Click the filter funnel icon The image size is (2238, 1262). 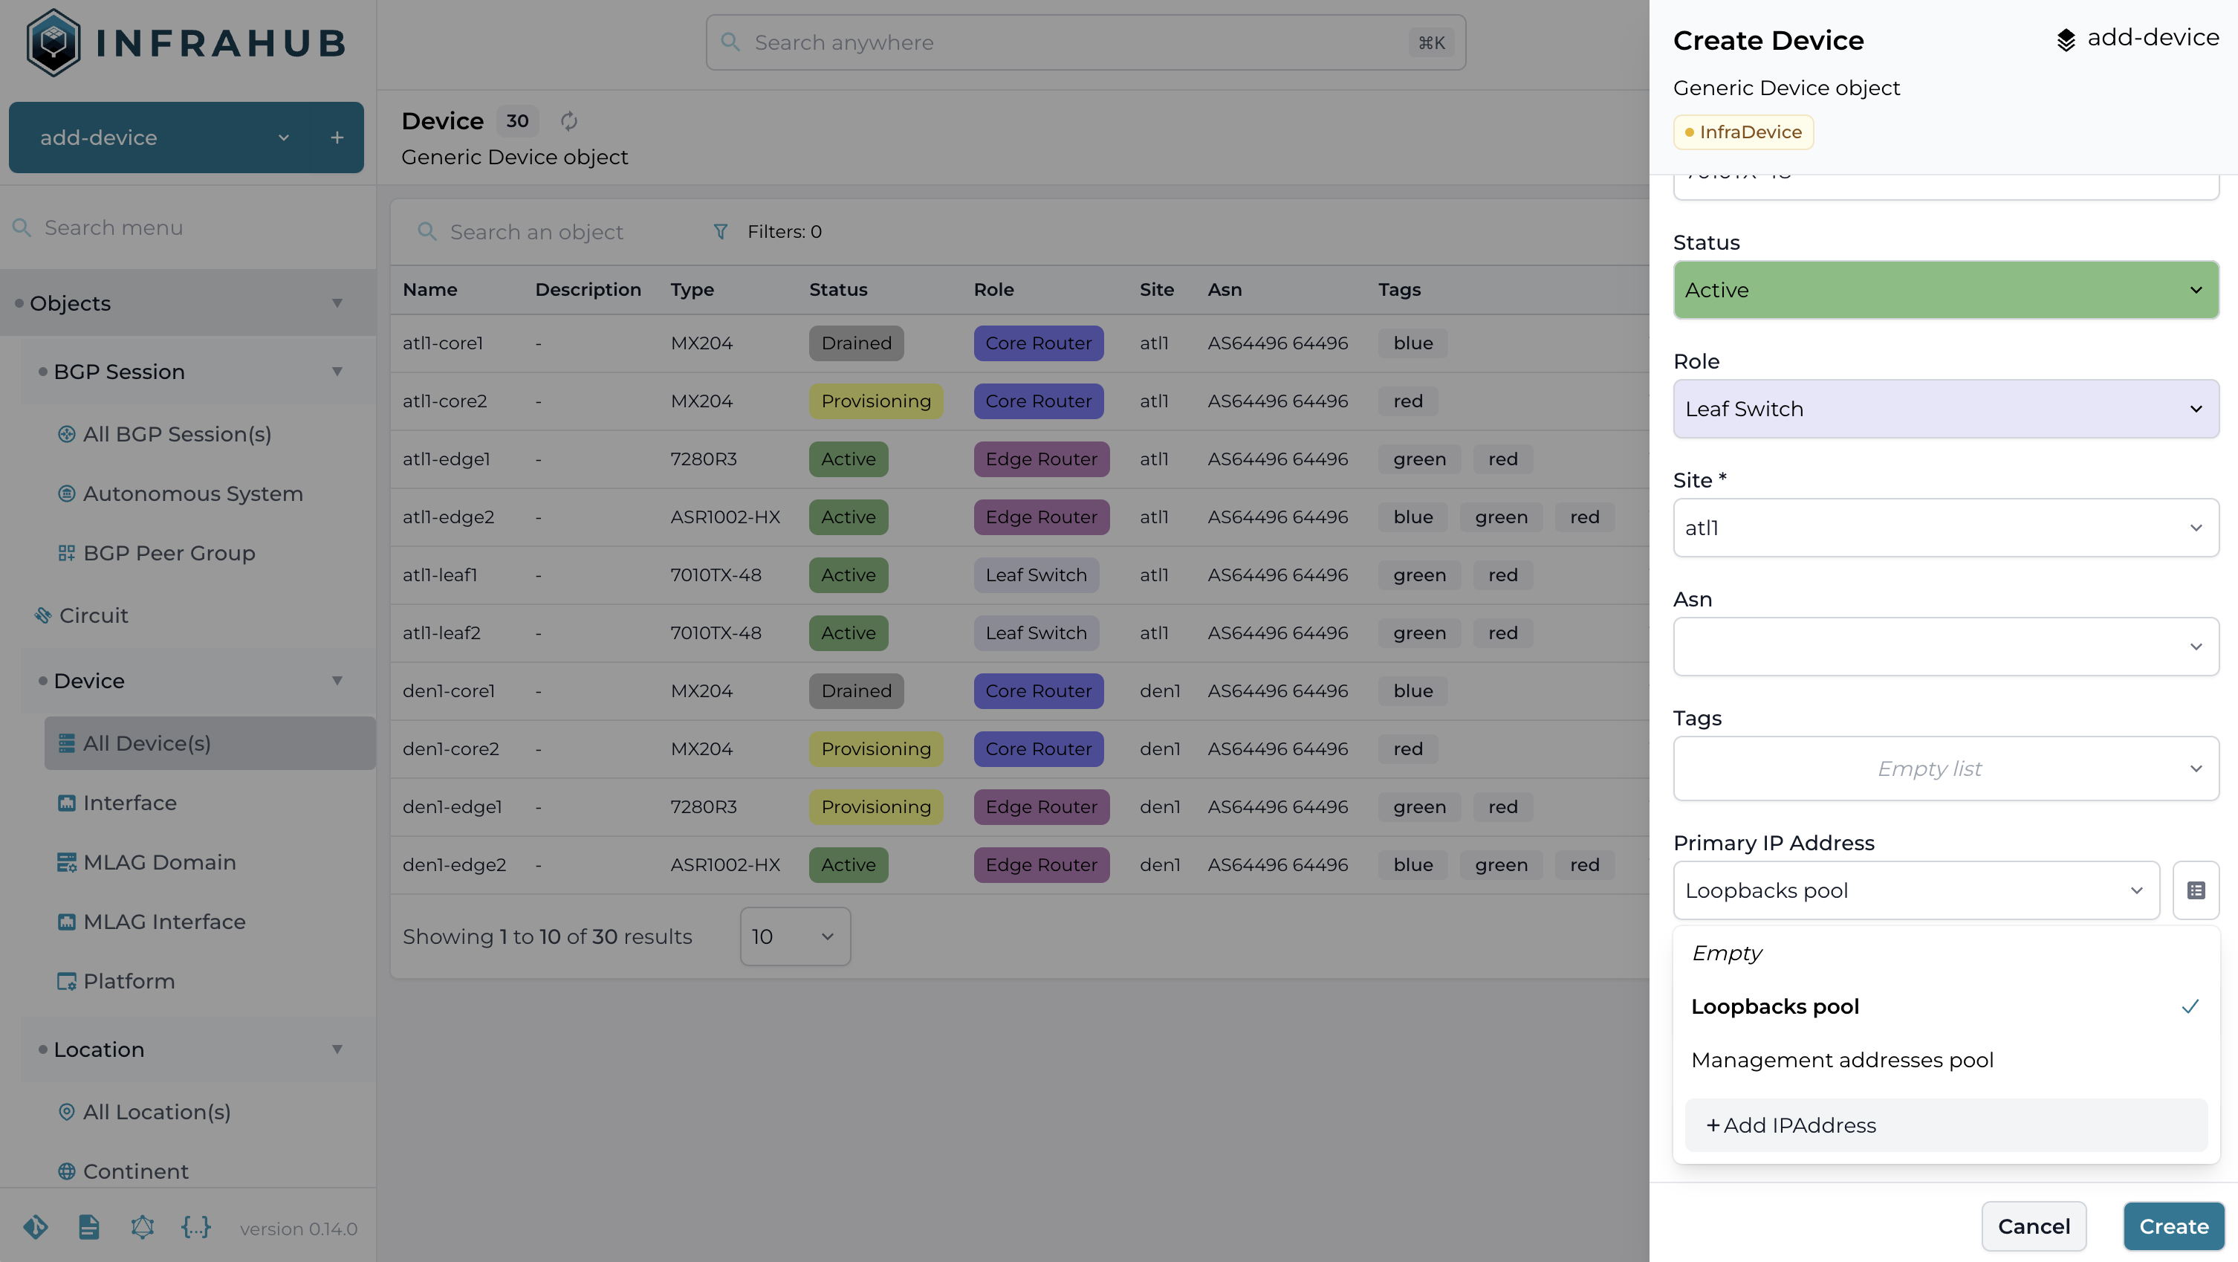[x=720, y=231]
